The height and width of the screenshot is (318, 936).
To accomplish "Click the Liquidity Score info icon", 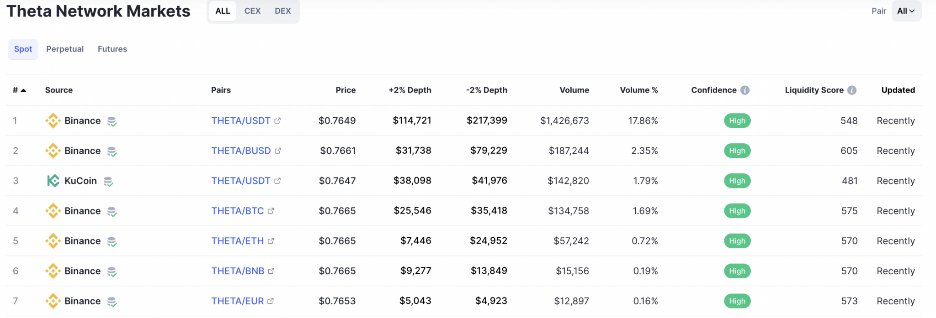I will click(x=852, y=90).
